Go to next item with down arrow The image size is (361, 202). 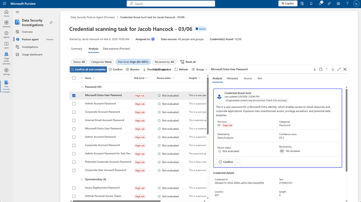coord(333,69)
